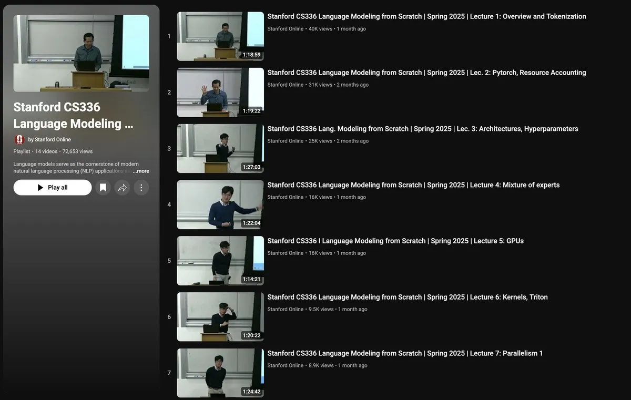Click Stanford Online under the Lecture 6 title
Screen dimensions: 631x400
pos(286,309)
